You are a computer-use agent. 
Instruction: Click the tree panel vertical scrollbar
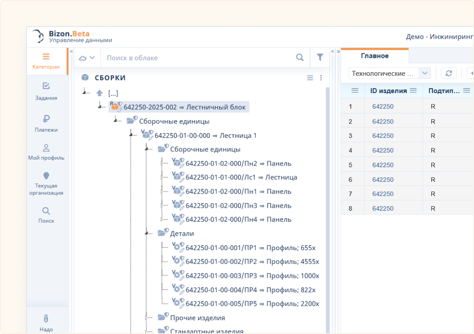pyautogui.click(x=327, y=196)
